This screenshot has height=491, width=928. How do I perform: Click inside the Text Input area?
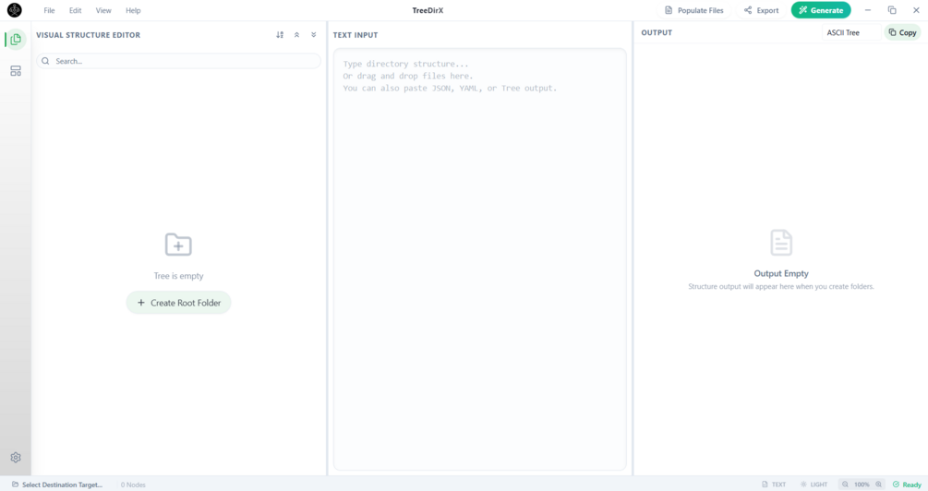[479, 259]
